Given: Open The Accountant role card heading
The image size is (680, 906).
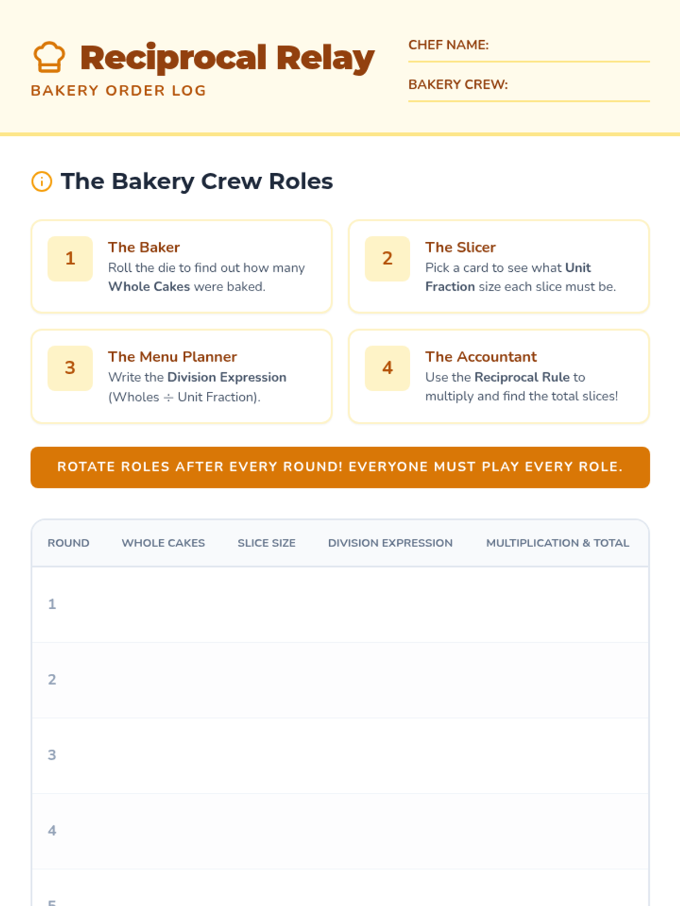Looking at the screenshot, I should point(481,357).
